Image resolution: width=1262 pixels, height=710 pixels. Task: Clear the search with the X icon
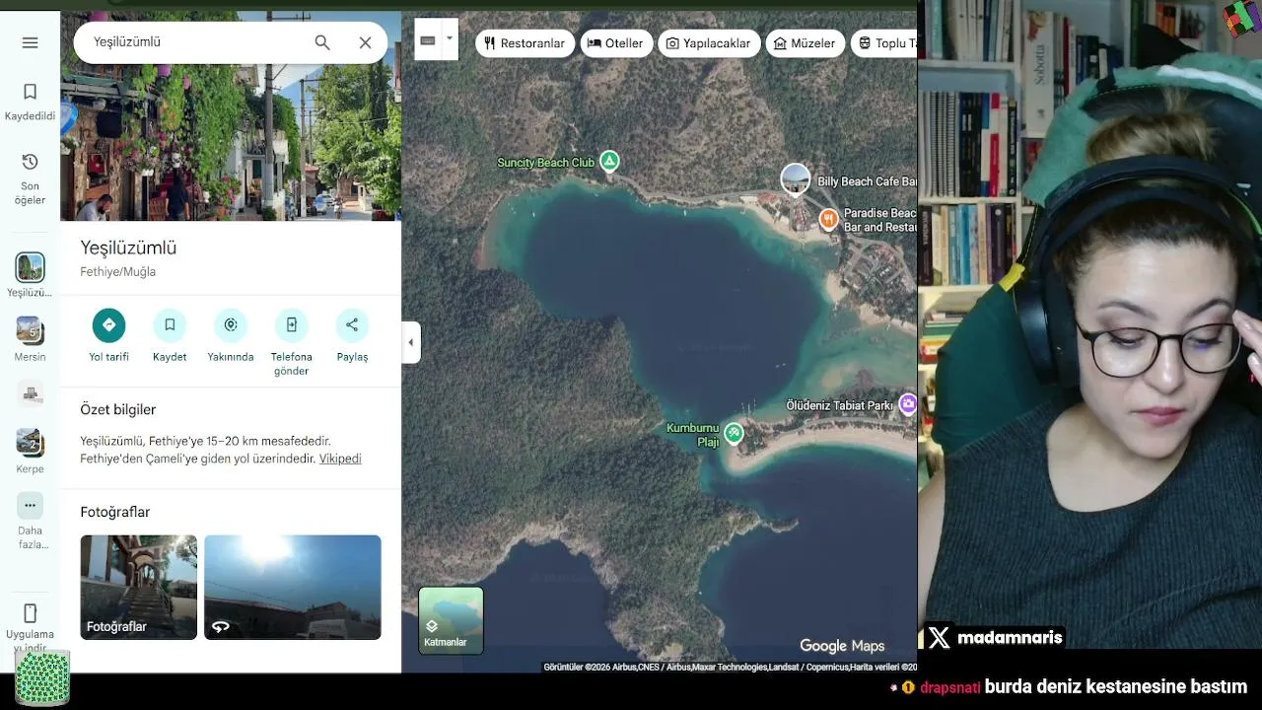365,42
